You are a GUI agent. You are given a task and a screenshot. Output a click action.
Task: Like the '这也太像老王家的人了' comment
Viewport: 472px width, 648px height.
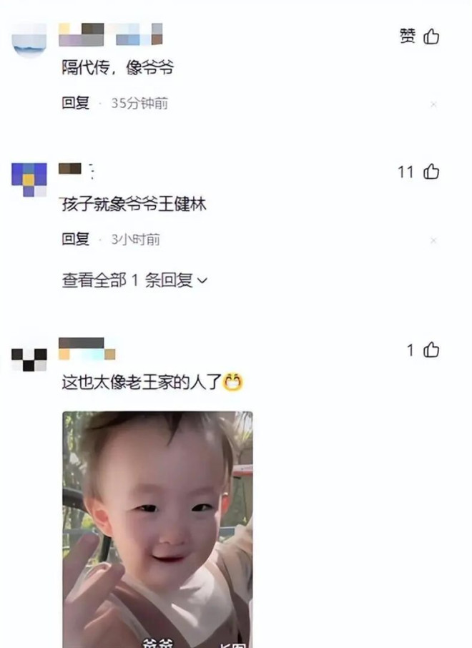tap(431, 350)
